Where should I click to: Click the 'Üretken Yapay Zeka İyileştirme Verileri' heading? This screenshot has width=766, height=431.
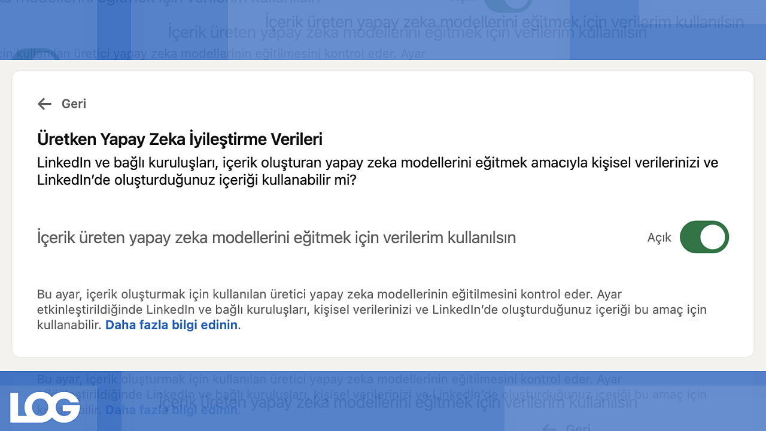pyautogui.click(x=180, y=139)
